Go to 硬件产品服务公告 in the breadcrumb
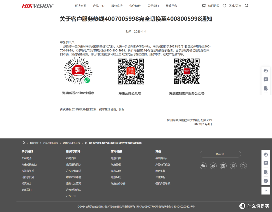The image size is (272, 212). pyautogui.click(x=71, y=143)
